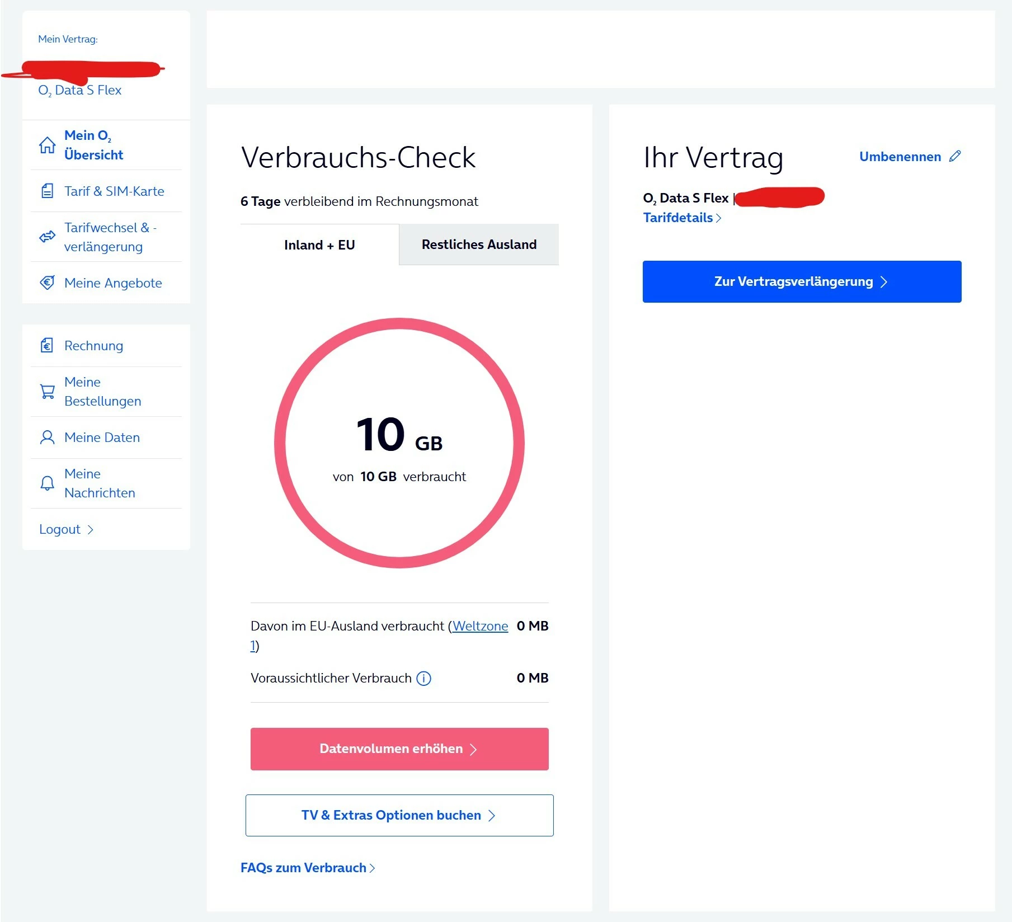Open Mein O2 Übersicht in sidebar
The height and width of the screenshot is (922, 1012).
click(106, 145)
